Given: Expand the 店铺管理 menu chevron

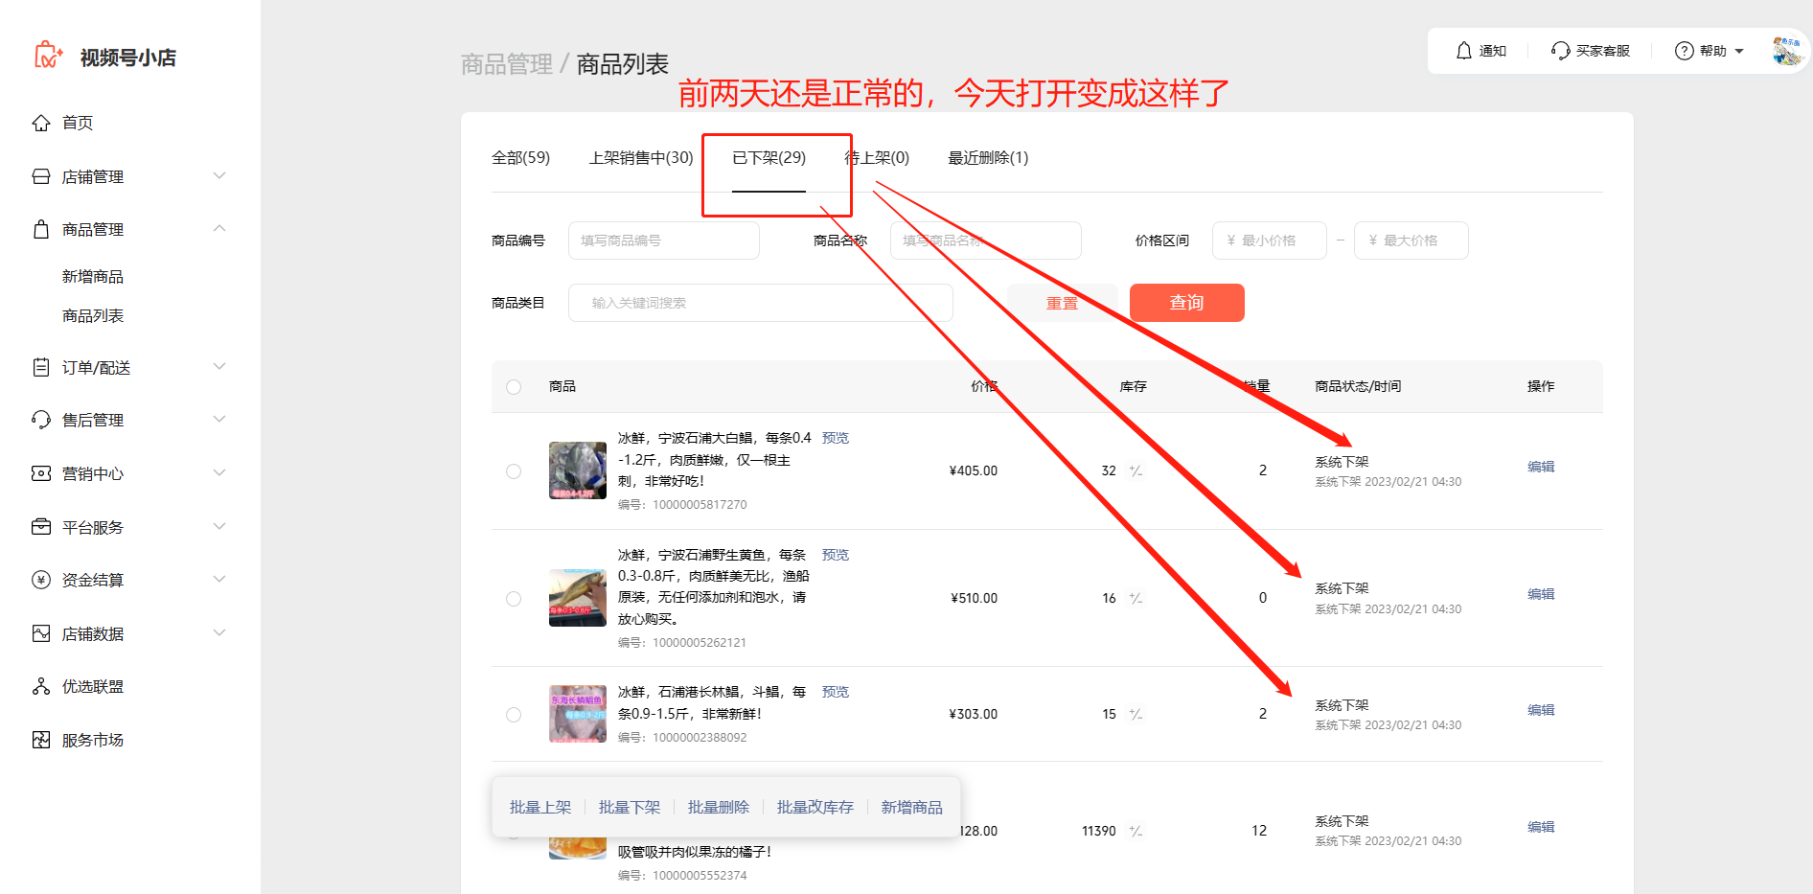Looking at the screenshot, I should pyautogui.click(x=219, y=176).
